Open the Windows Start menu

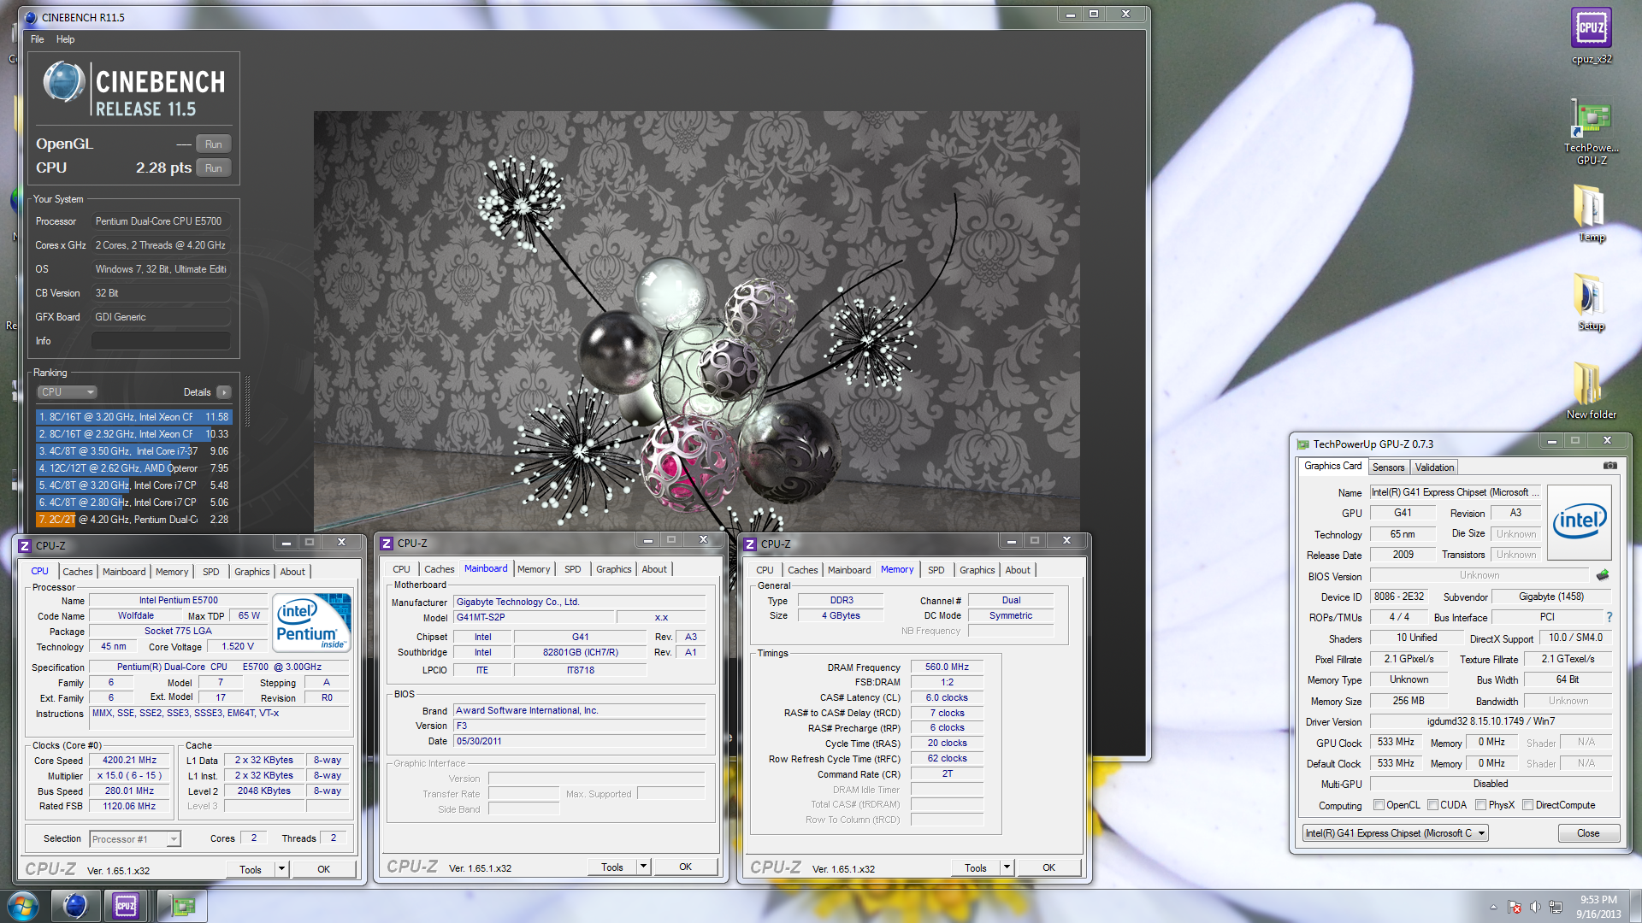23,906
